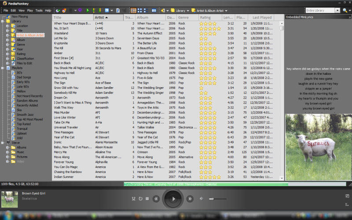352x220 pixels.
Task: Open the Play menu
Action: click(x=29, y=10)
